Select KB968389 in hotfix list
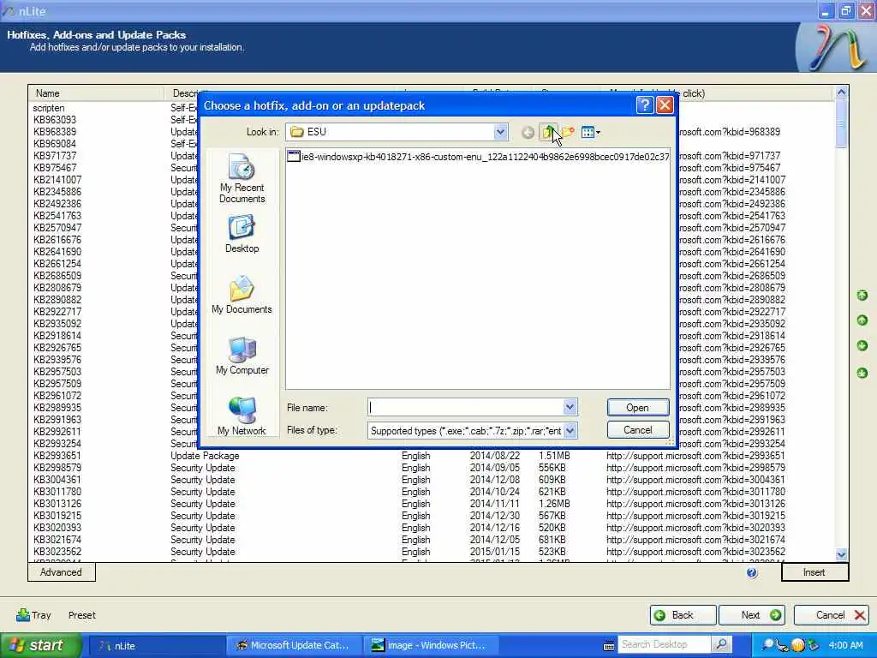 (54, 132)
